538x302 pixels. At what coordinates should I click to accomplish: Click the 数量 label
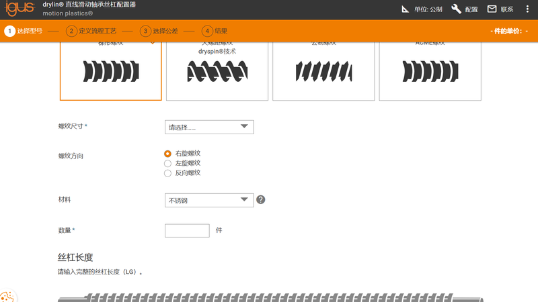(66, 230)
